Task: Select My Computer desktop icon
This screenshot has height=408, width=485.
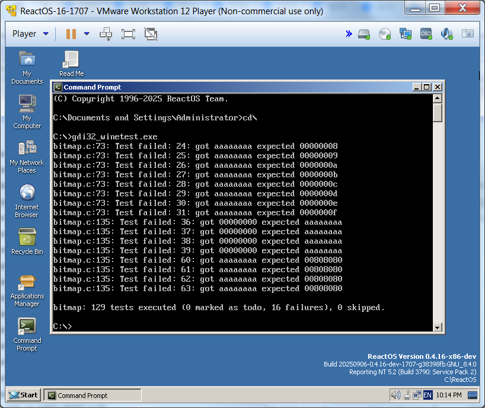Action: (27, 112)
